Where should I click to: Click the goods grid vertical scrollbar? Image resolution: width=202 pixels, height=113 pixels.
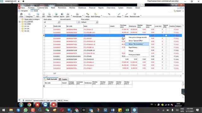pos(183,50)
